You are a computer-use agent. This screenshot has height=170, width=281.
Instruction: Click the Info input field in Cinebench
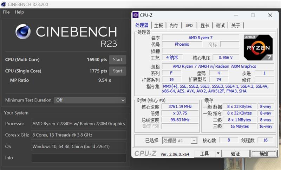[x=79, y=158]
